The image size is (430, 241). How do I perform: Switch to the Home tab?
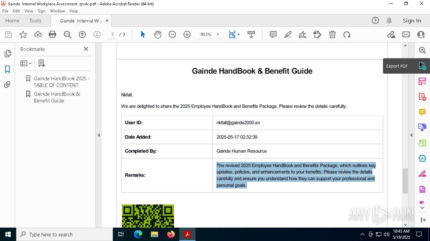coord(12,20)
